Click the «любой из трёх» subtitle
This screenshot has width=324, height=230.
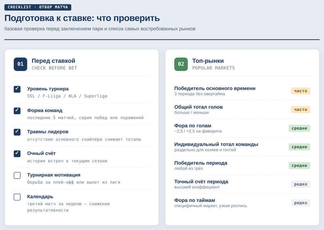pyautogui.click(x=188, y=168)
